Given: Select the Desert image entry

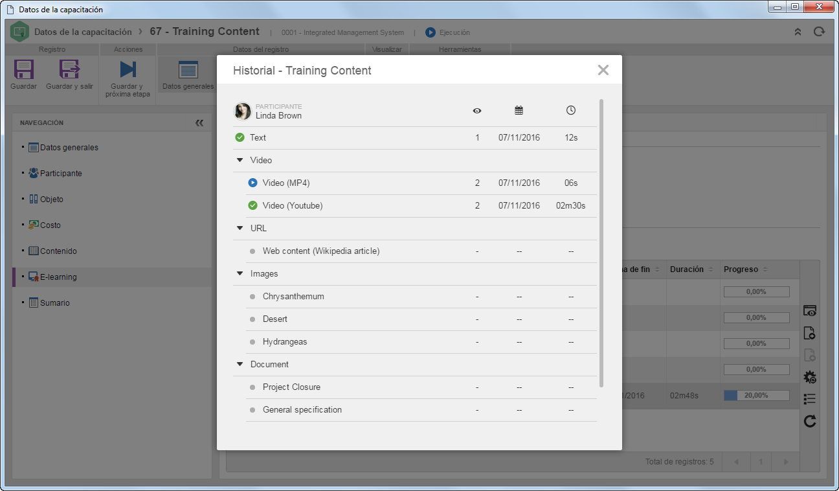Looking at the screenshot, I should click(x=421, y=319).
